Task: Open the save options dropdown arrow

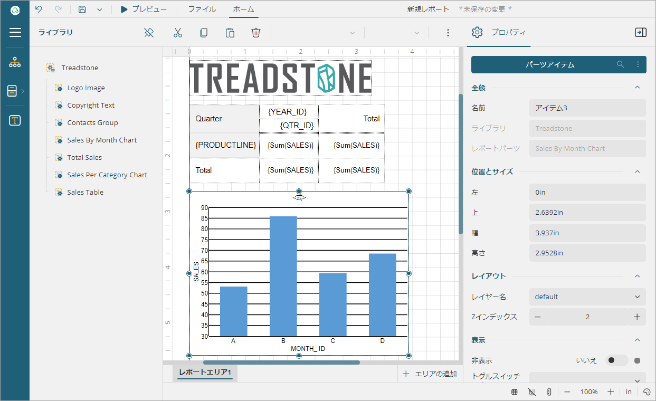Action: pos(99,9)
